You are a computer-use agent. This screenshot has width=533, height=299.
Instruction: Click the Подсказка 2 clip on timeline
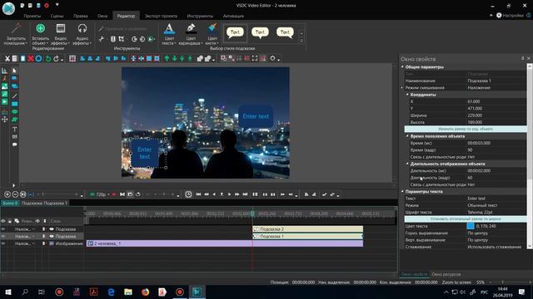point(307,229)
